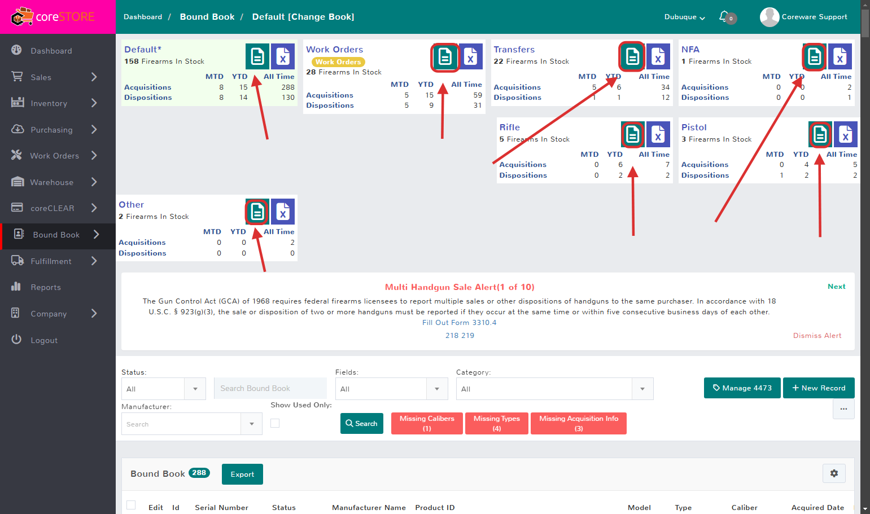Click Dismiss Alert link

[817, 336]
